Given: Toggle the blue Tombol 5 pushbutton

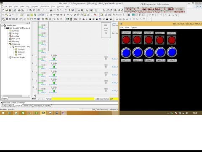Looking at the screenshot, I should (x=172, y=52).
